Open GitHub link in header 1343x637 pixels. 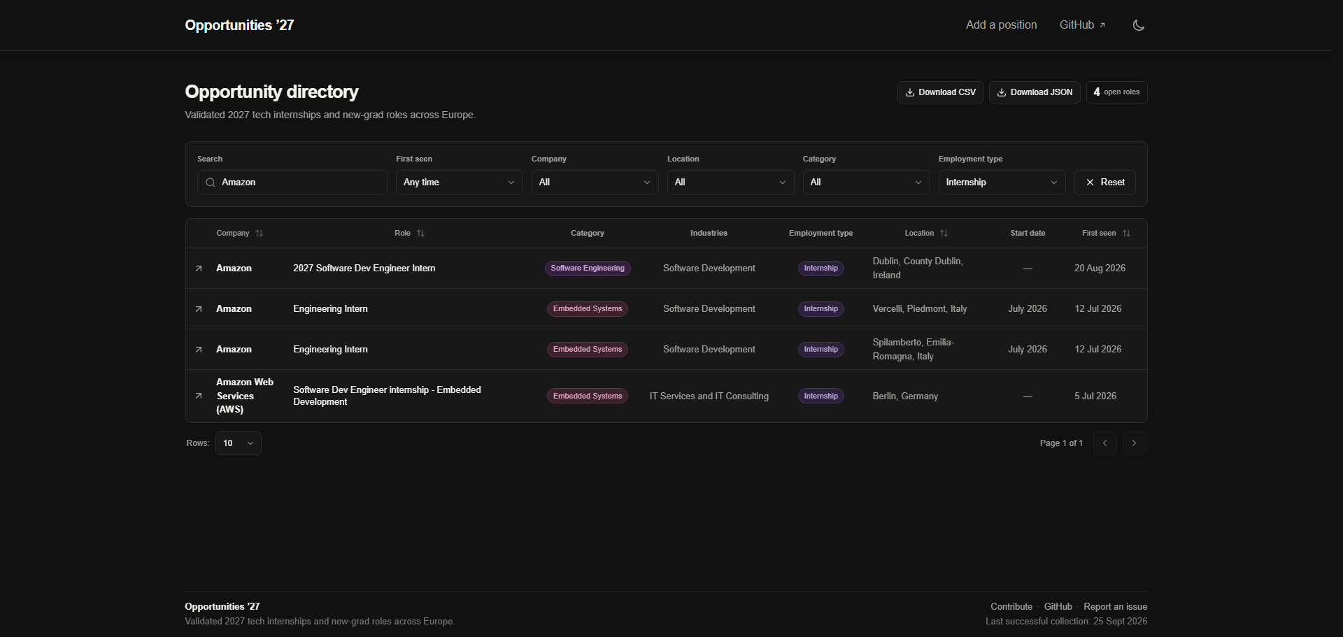click(1083, 25)
